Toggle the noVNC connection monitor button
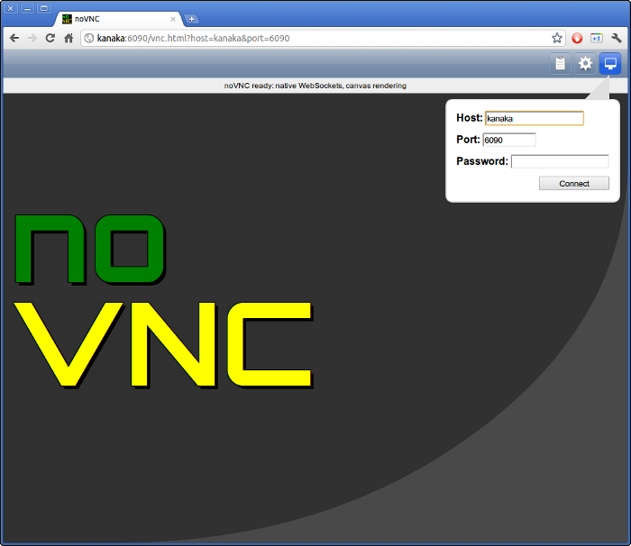Viewport: 631px width, 546px height. tap(610, 64)
